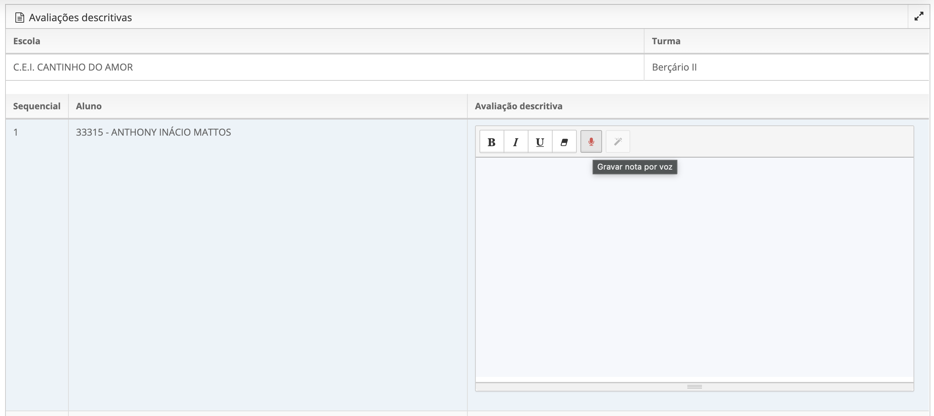Start voice note with microphone icon
The image size is (934, 416).
591,142
